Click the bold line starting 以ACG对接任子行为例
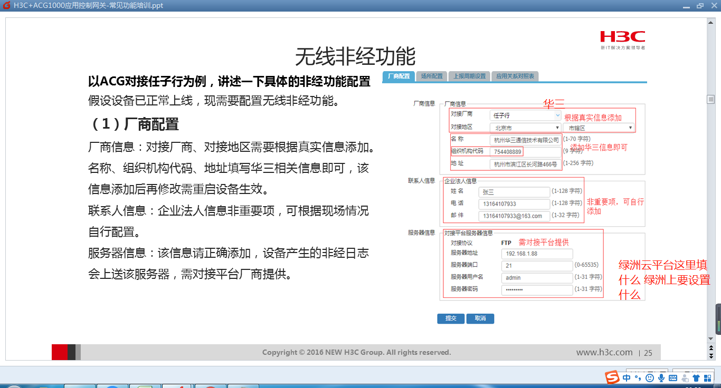This screenshot has height=388, width=721. pos(229,82)
